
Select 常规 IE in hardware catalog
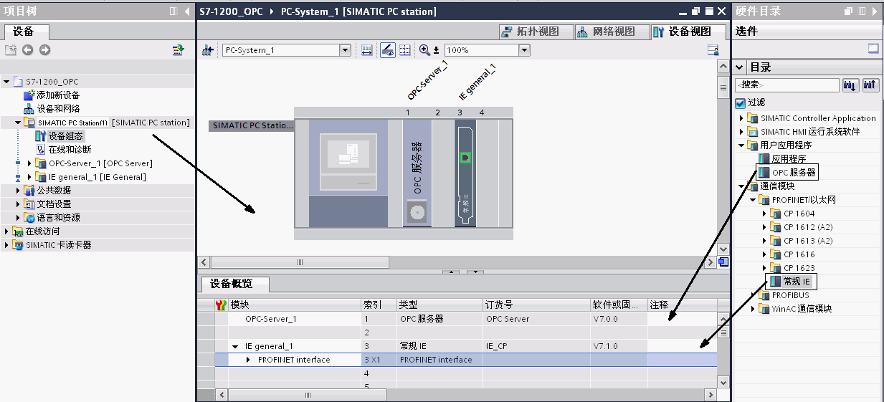coord(797,282)
